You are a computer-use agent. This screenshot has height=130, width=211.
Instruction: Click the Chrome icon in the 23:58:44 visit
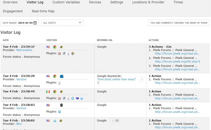coord(55,92)
